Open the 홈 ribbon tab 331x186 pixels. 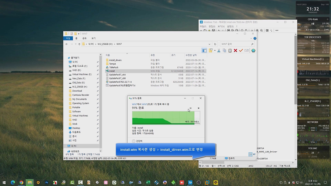point(76,38)
